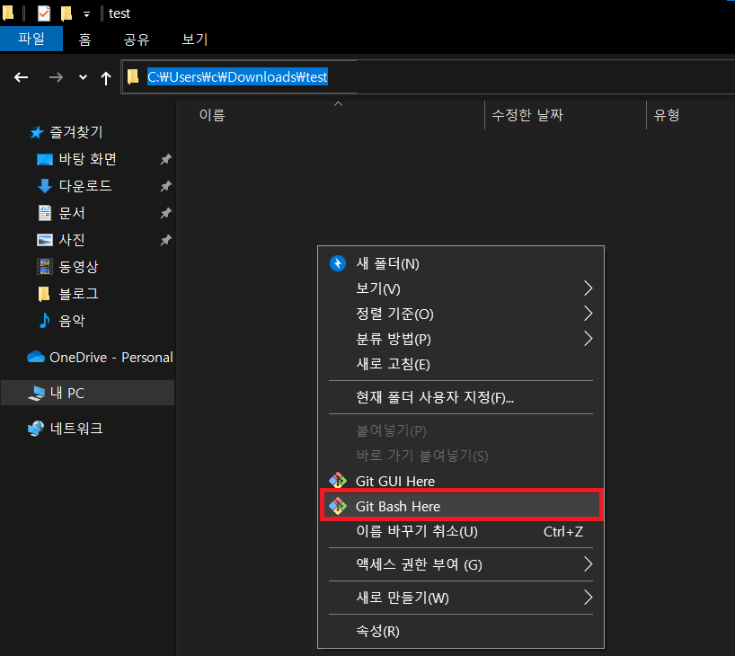Open the Customize Quick Access Toolbar dropdown

pyautogui.click(x=86, y=14)
